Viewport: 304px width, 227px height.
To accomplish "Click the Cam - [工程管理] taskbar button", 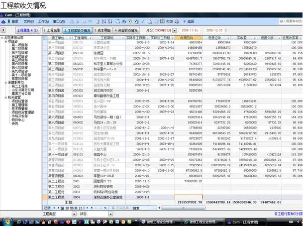I will coord(242,221).
